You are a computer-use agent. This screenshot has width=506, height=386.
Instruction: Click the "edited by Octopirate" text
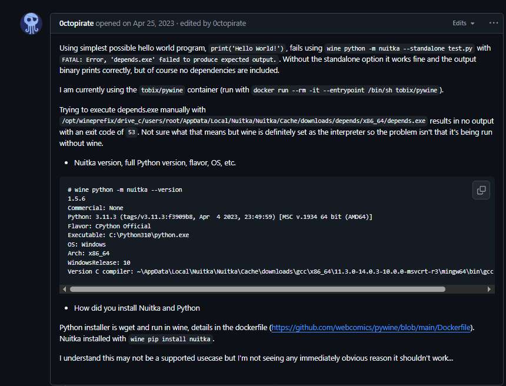pos(213,23)
